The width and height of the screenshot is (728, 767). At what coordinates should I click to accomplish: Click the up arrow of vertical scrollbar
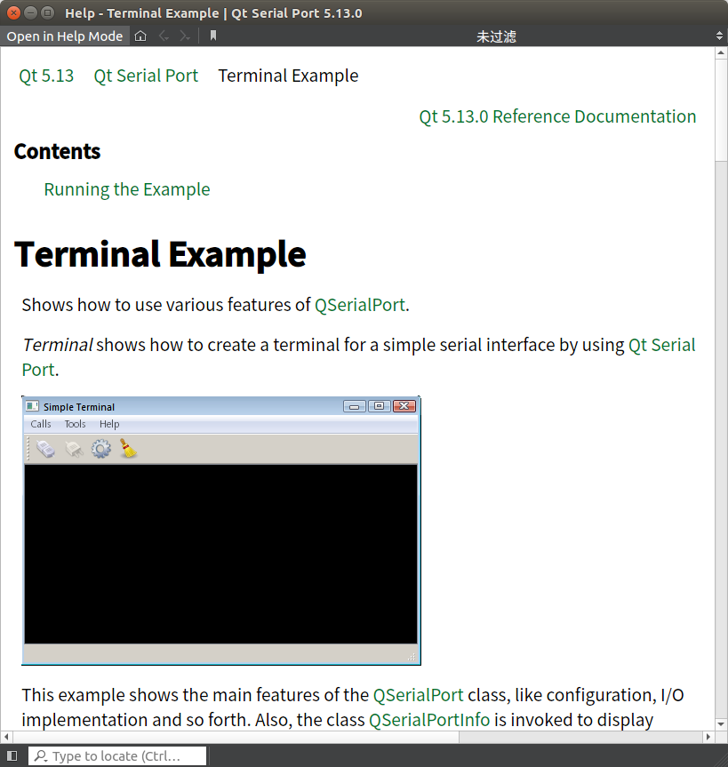coord(721,52)
